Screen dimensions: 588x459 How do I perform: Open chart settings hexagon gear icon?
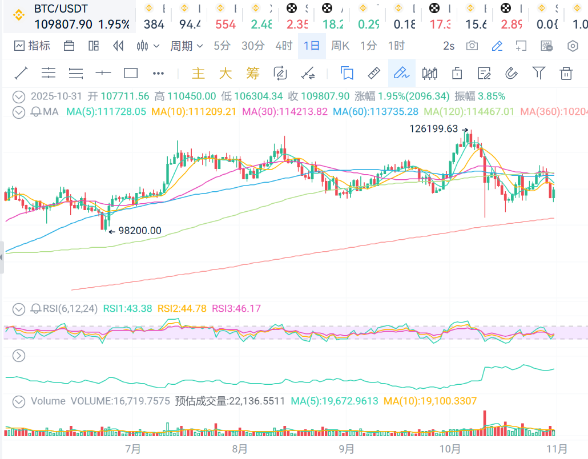pos(573,46)
